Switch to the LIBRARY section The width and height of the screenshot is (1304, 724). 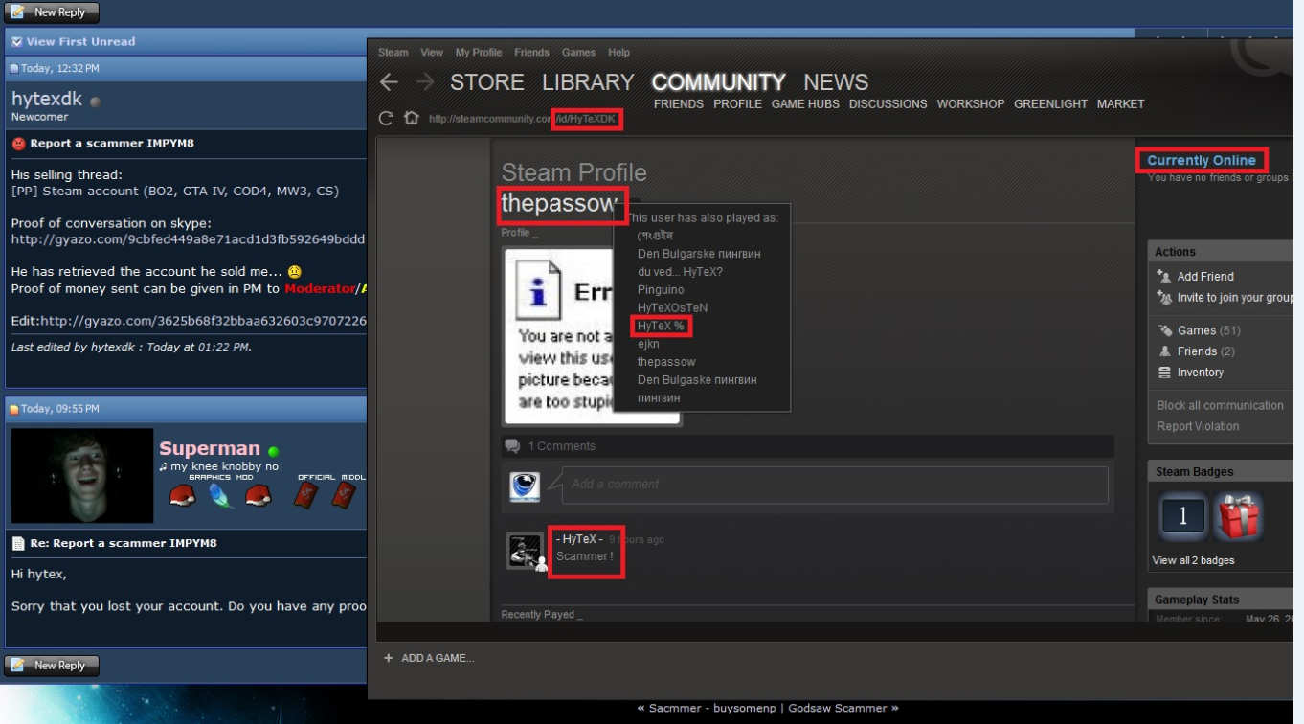588,82
